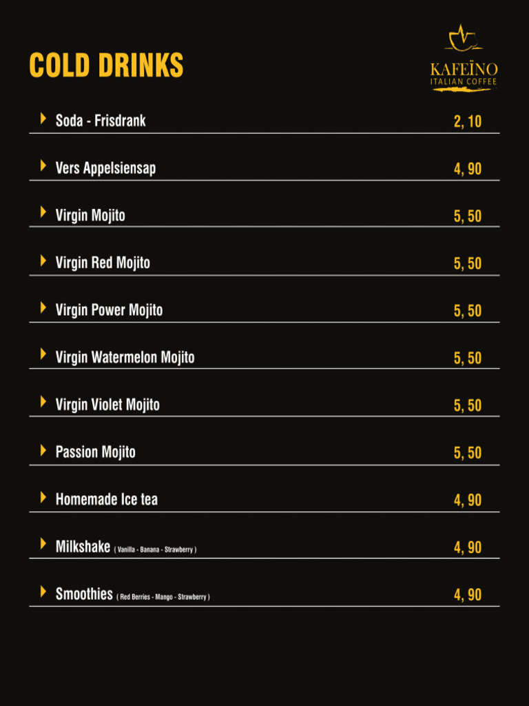Screen dimensions: 529x706
Task: Click the arrow beside Virgin Red Mojito
Action: [43, 260]
